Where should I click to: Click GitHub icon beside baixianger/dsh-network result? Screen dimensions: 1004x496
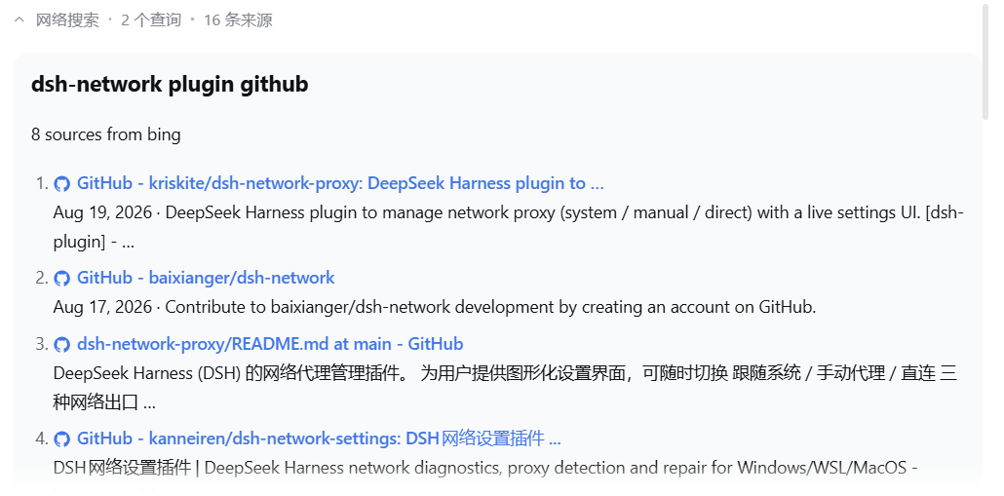[61, 279]
